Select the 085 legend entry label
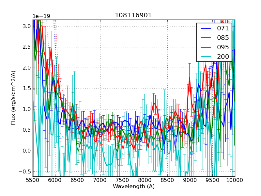261x196 pixels. click(223, 38)
